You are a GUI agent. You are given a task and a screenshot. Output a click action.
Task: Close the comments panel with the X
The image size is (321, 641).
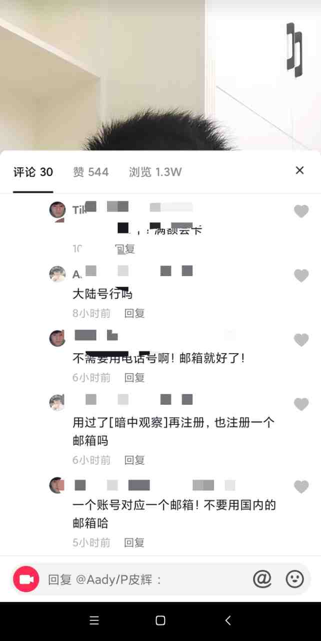click(299, 170)
